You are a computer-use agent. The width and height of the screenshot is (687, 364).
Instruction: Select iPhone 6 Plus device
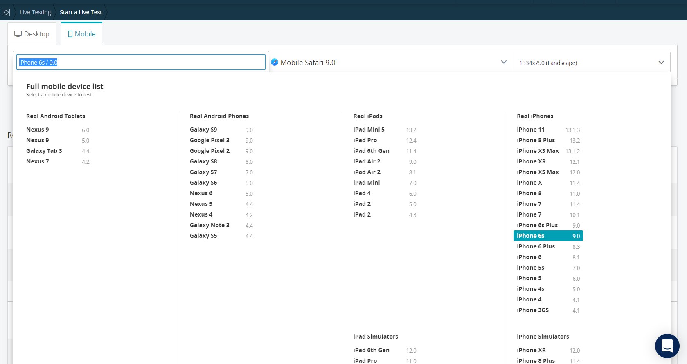[x=548, y=246]
